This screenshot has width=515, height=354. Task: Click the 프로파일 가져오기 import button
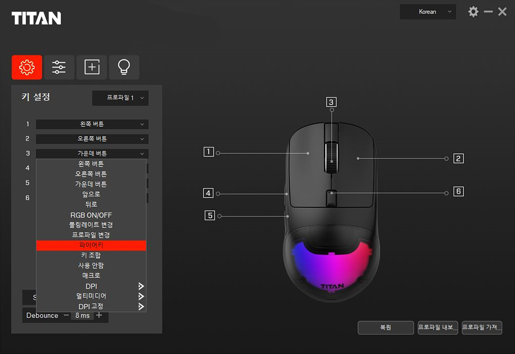[482, 327]
